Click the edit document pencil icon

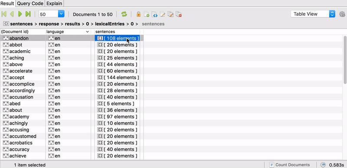click(162, 14)
